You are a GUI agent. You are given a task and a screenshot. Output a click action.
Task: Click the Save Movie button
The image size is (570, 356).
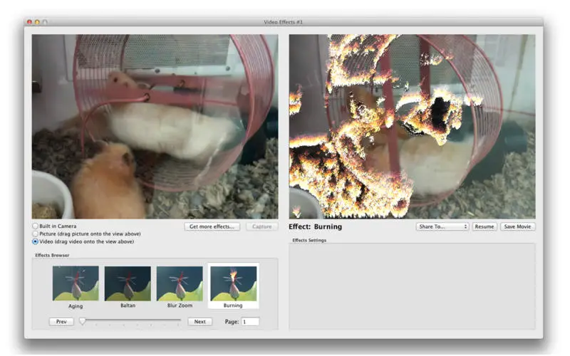[517, 226]
